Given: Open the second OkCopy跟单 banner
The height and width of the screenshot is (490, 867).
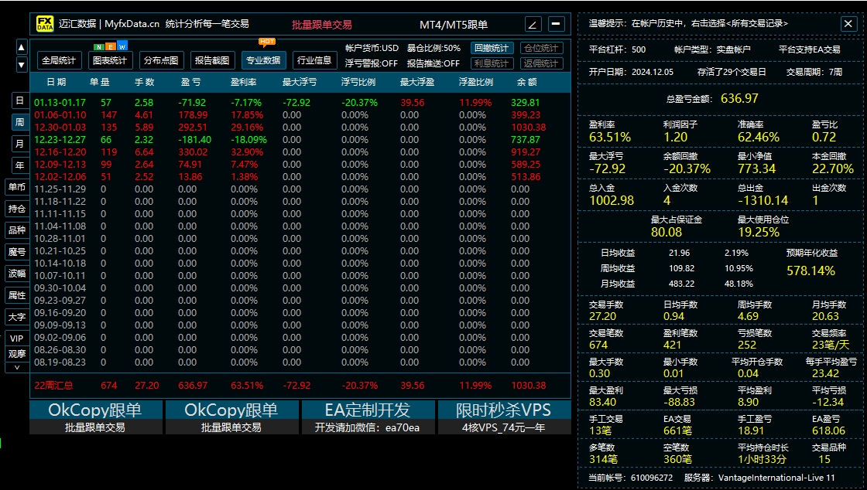Looking at the screenshot, I should click(x=231, y=417).
